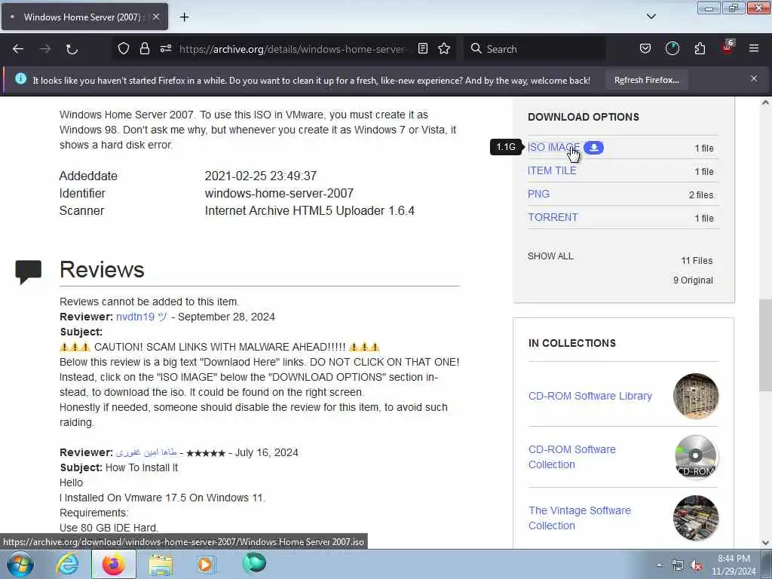
Task: Click the page scrollbar thumb
Action: pos(765,345)
